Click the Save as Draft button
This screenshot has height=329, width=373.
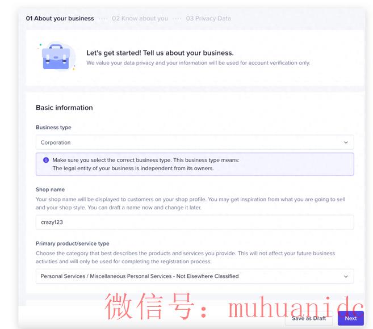pos(309,318)
